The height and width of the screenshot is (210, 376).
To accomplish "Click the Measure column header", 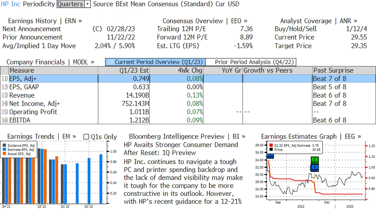I will pyautogui.click(x=53, y=71).
